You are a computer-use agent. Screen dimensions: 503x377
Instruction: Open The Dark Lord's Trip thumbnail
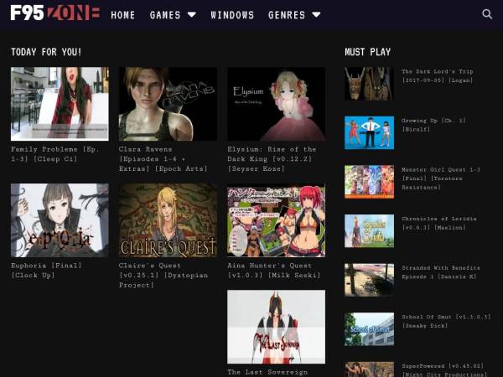(x=369, y=84)
